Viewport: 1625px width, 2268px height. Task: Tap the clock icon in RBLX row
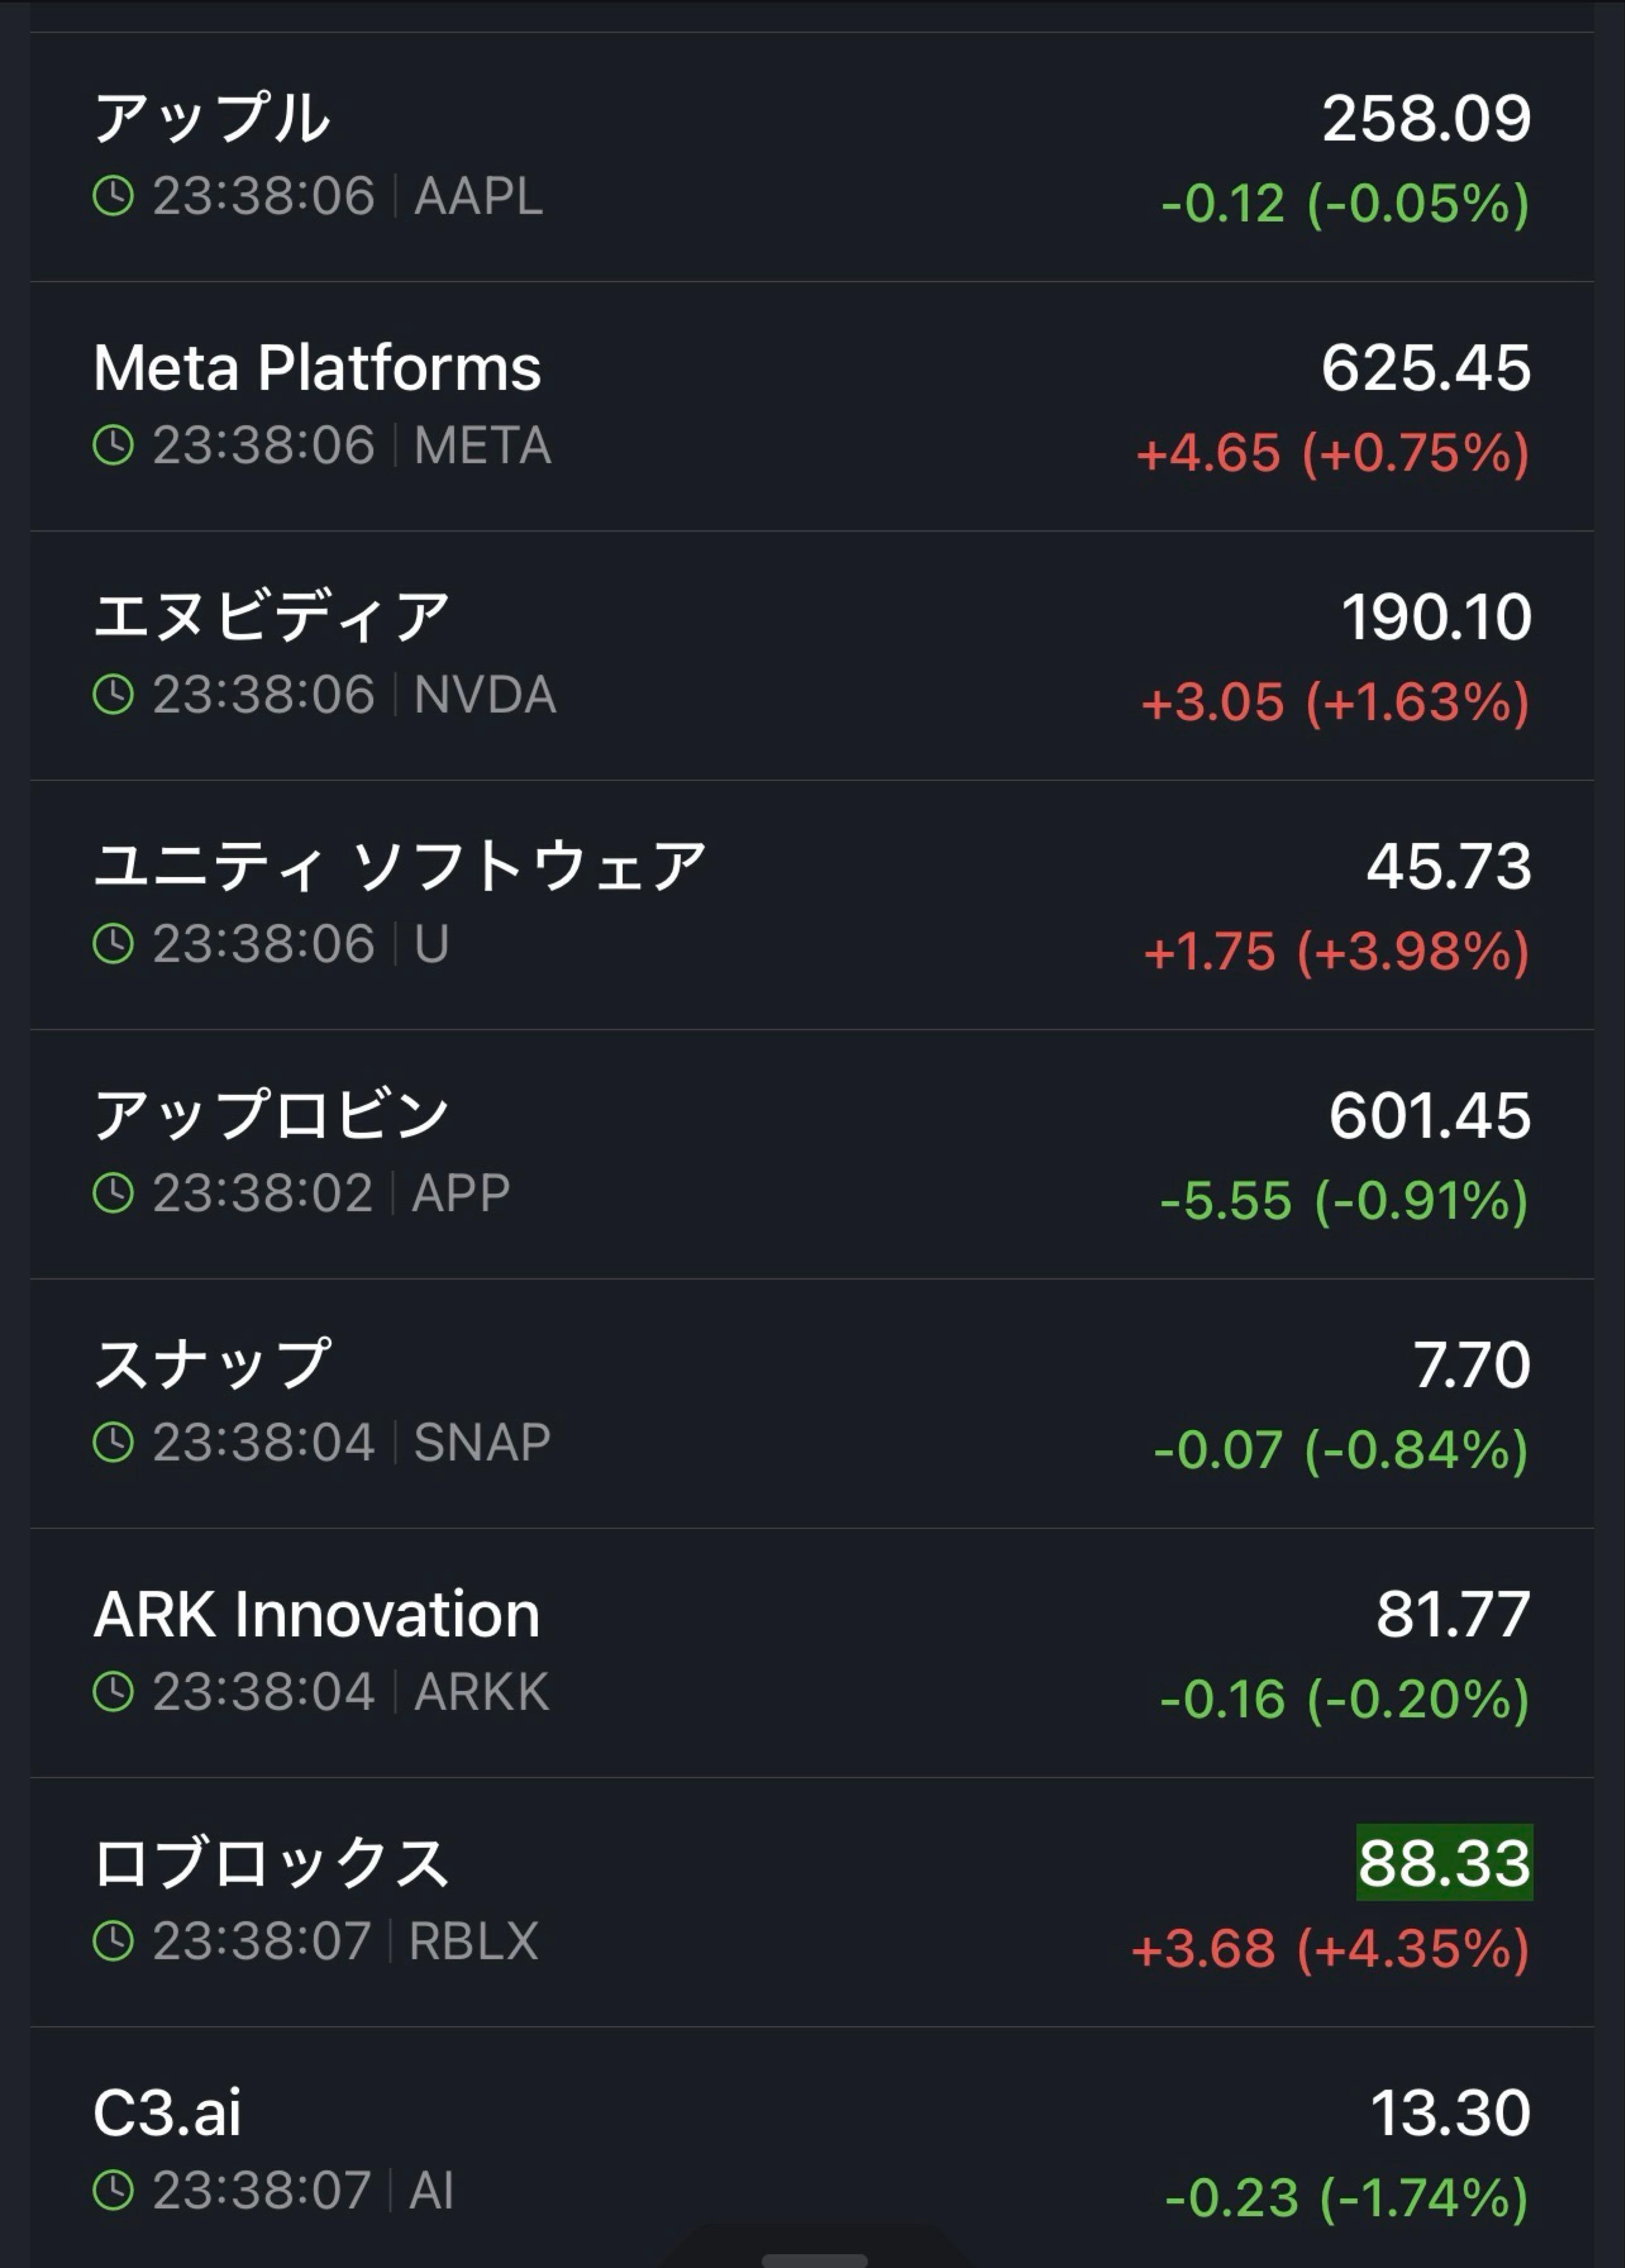tap(113, 1941)
